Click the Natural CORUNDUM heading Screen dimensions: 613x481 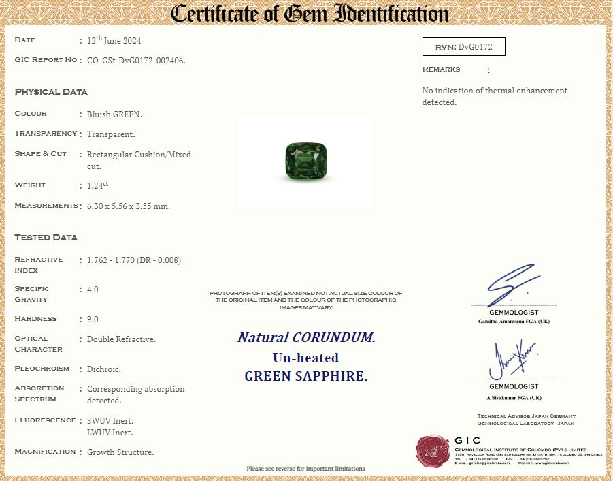306,337
